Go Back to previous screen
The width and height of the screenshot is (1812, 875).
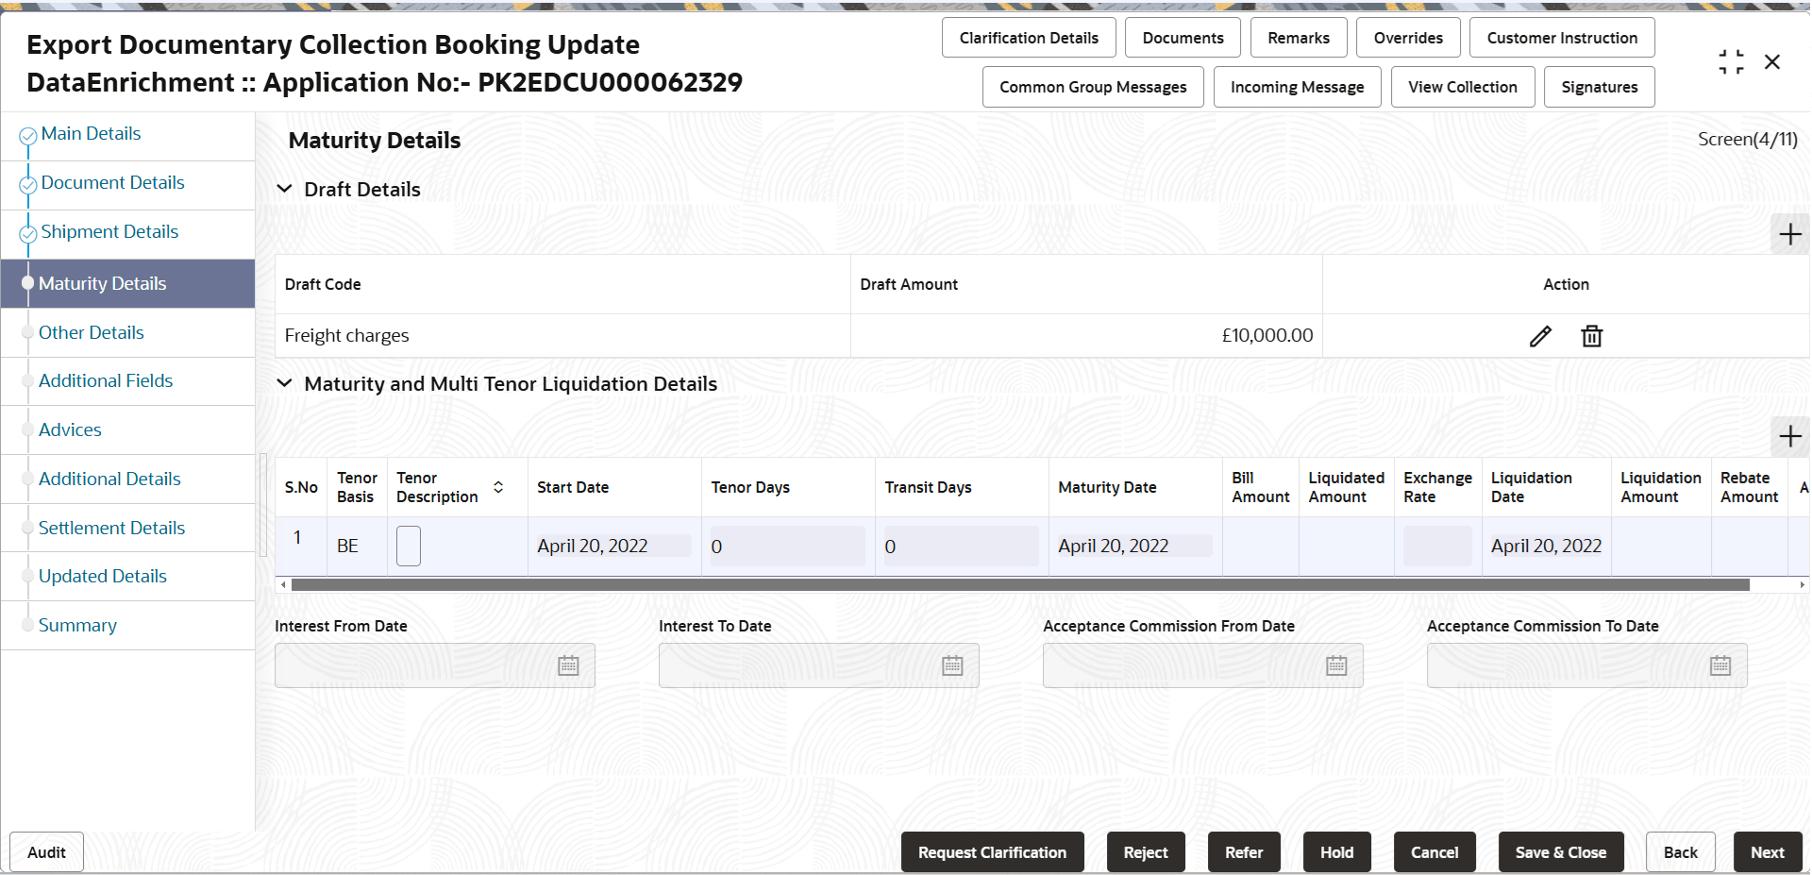tap(1680, 852)
